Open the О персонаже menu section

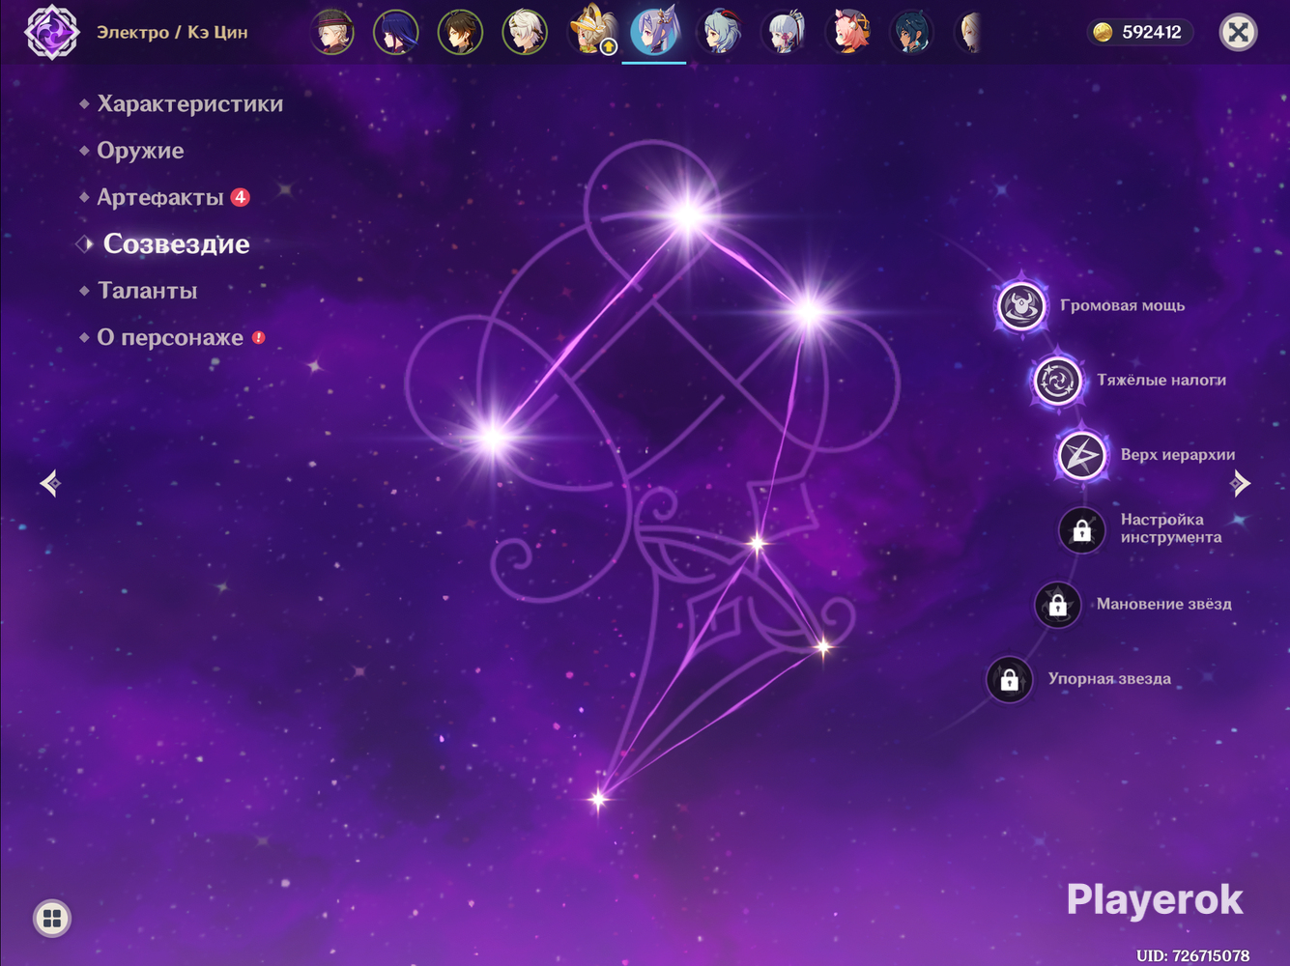[x=170, y=337]
